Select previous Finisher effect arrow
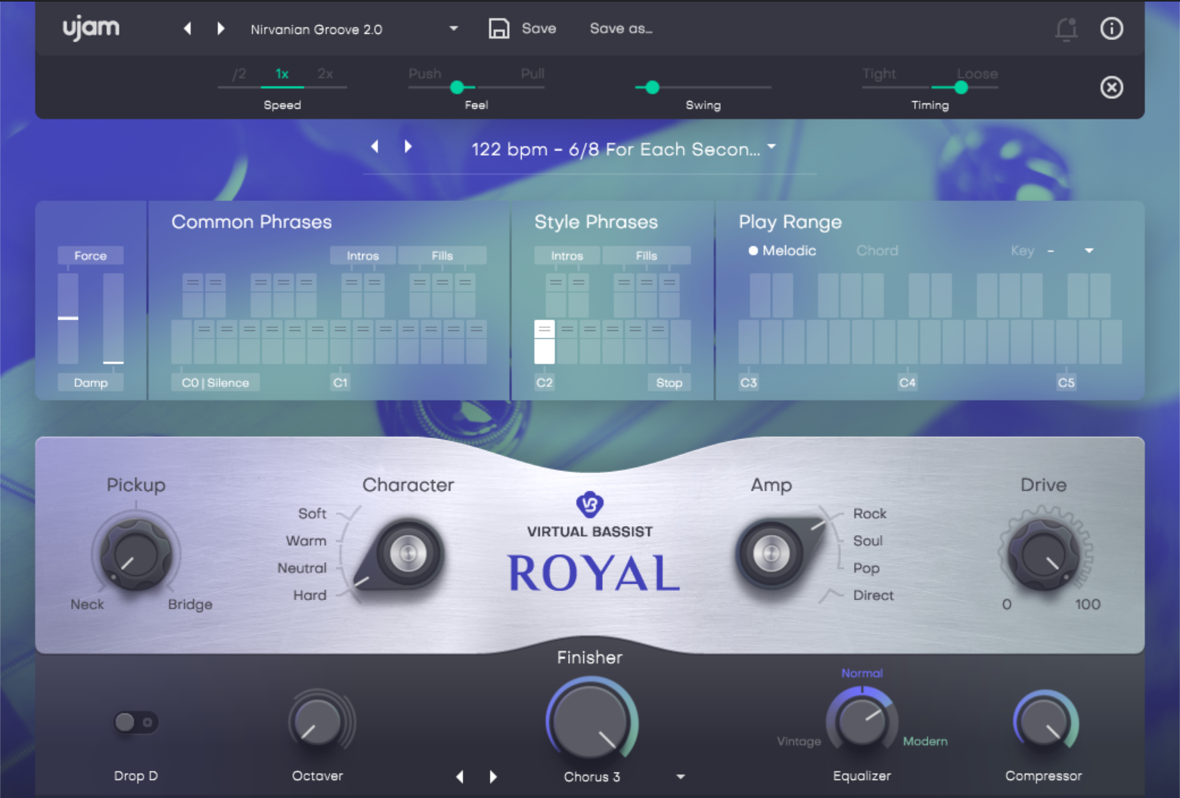 [x=460, y=777]
